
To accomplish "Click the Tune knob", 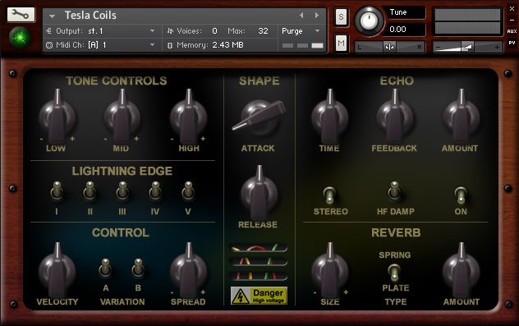I will [369, 21].
